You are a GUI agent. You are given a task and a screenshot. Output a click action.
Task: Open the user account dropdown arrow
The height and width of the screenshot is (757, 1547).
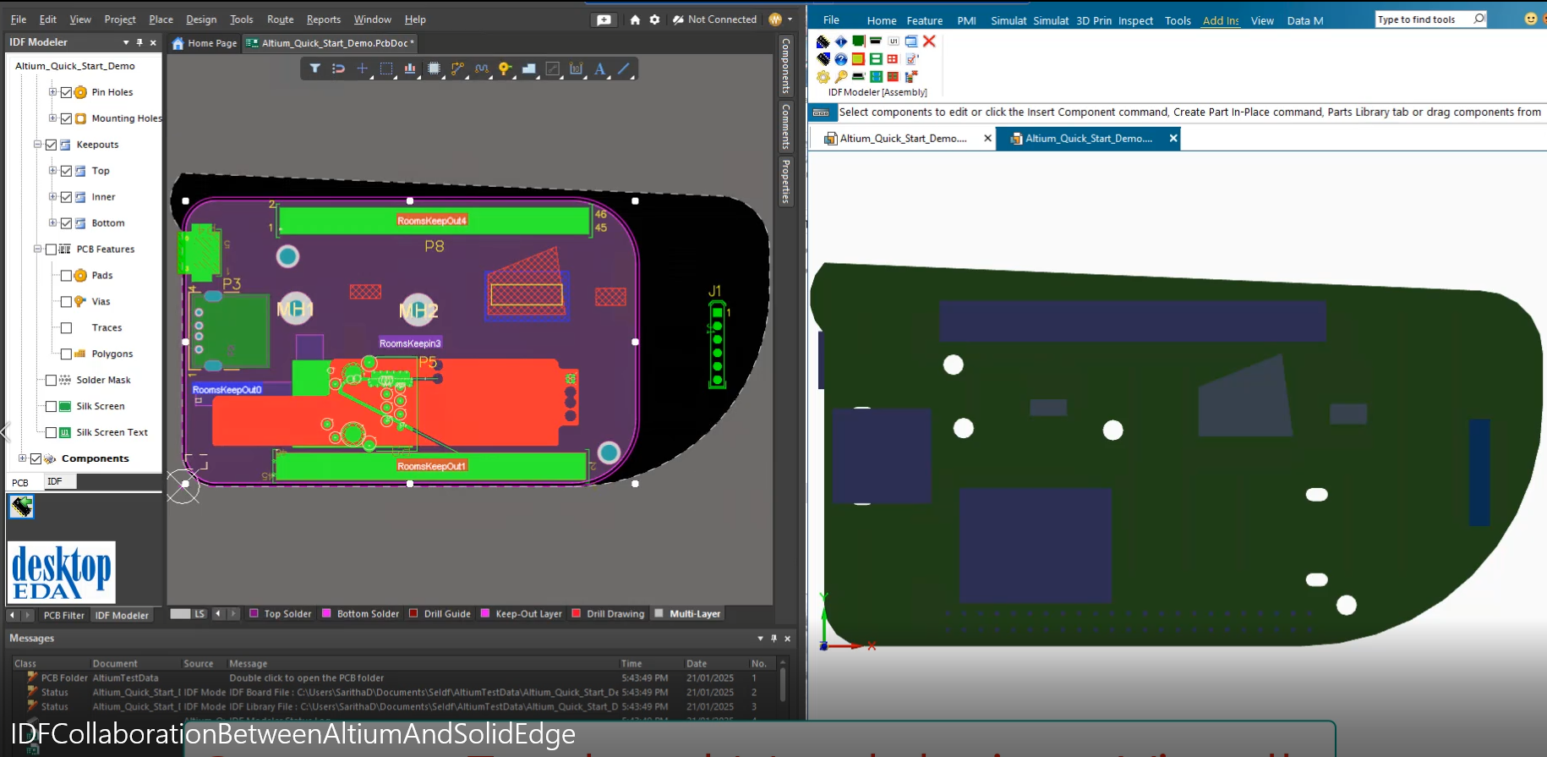[x=790, y=19]
